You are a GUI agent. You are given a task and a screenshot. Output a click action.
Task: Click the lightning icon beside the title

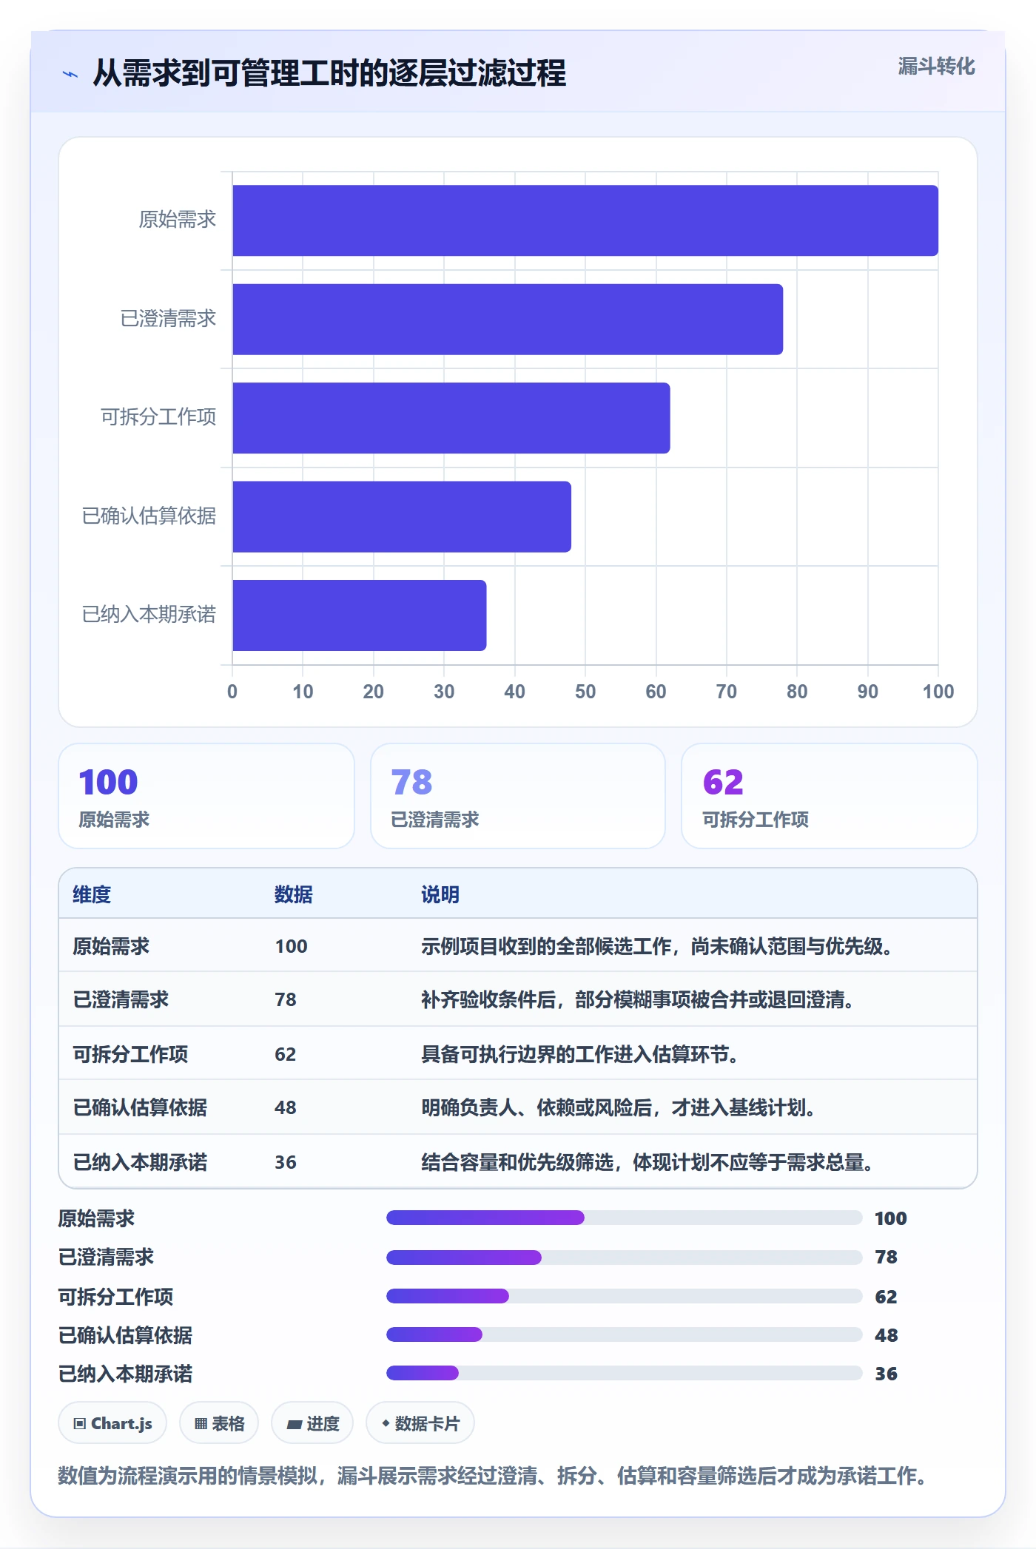(x=70, y=74)
